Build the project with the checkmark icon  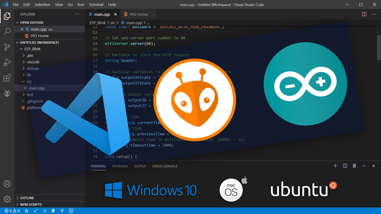(x=35, y=211)
